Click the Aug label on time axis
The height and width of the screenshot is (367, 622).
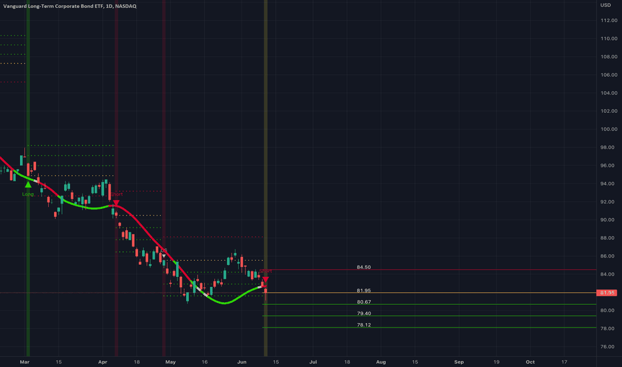[381, 362]
